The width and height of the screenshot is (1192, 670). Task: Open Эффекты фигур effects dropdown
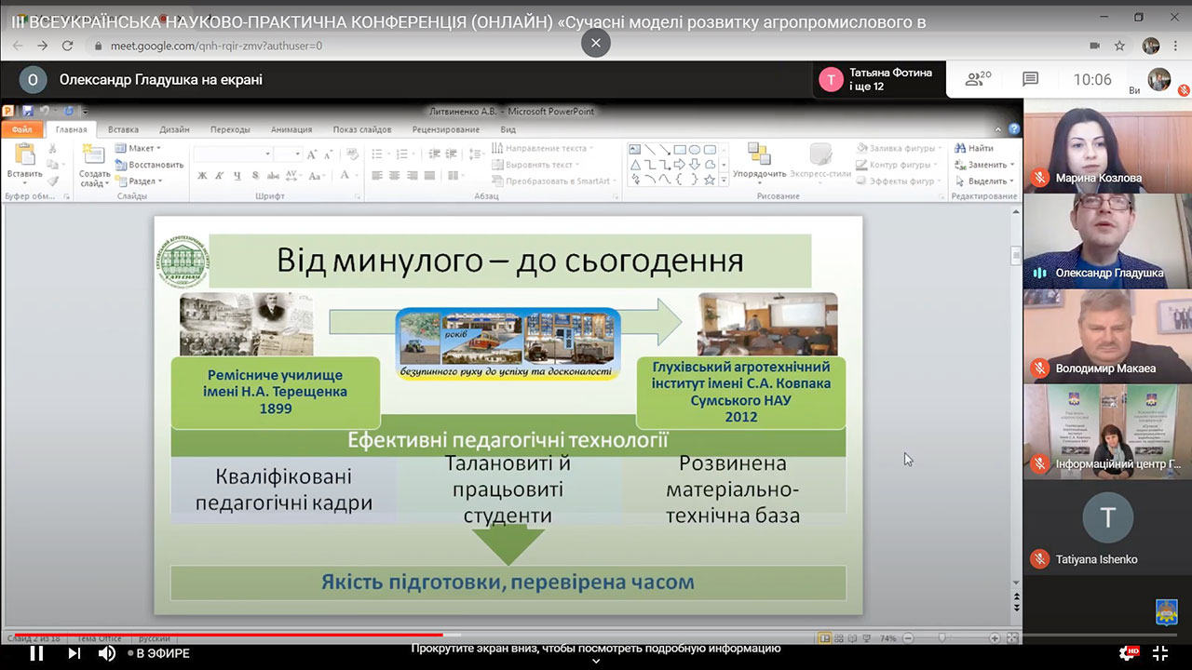[x=900, y=181]
